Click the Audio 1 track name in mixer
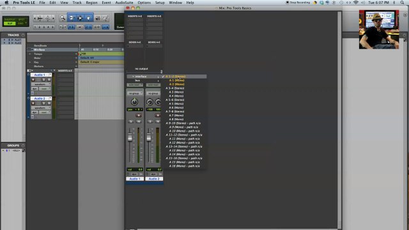 pyautogui.click(x=135, y=179)
